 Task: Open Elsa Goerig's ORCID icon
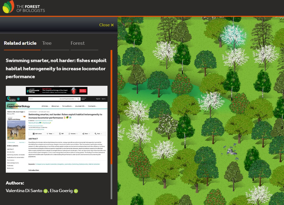click(x=76, y=191)
